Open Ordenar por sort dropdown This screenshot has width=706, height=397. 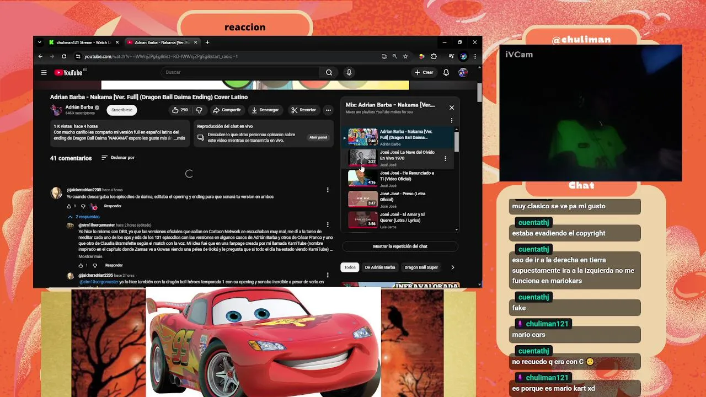point(118,158)
